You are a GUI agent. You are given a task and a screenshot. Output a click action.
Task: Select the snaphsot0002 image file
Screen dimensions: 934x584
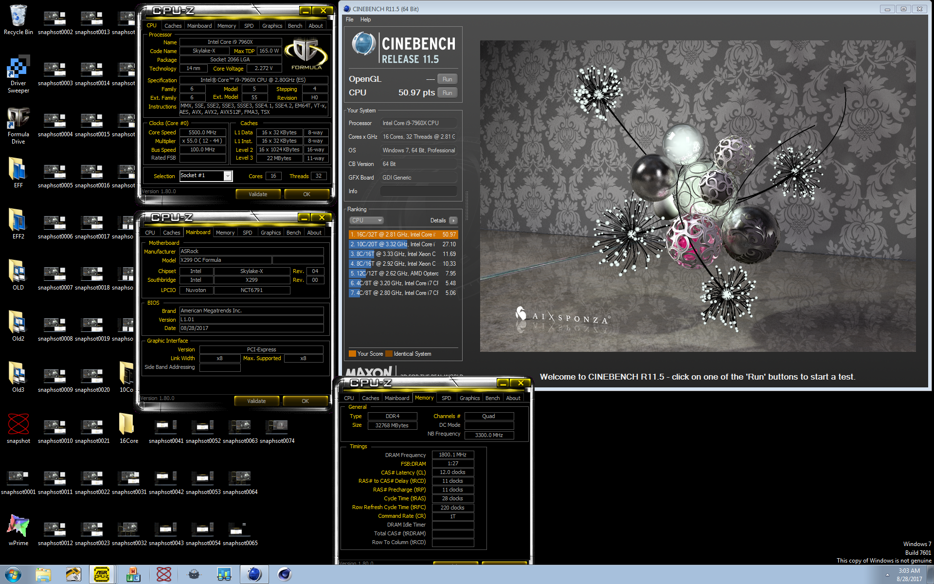click(55, 22)
